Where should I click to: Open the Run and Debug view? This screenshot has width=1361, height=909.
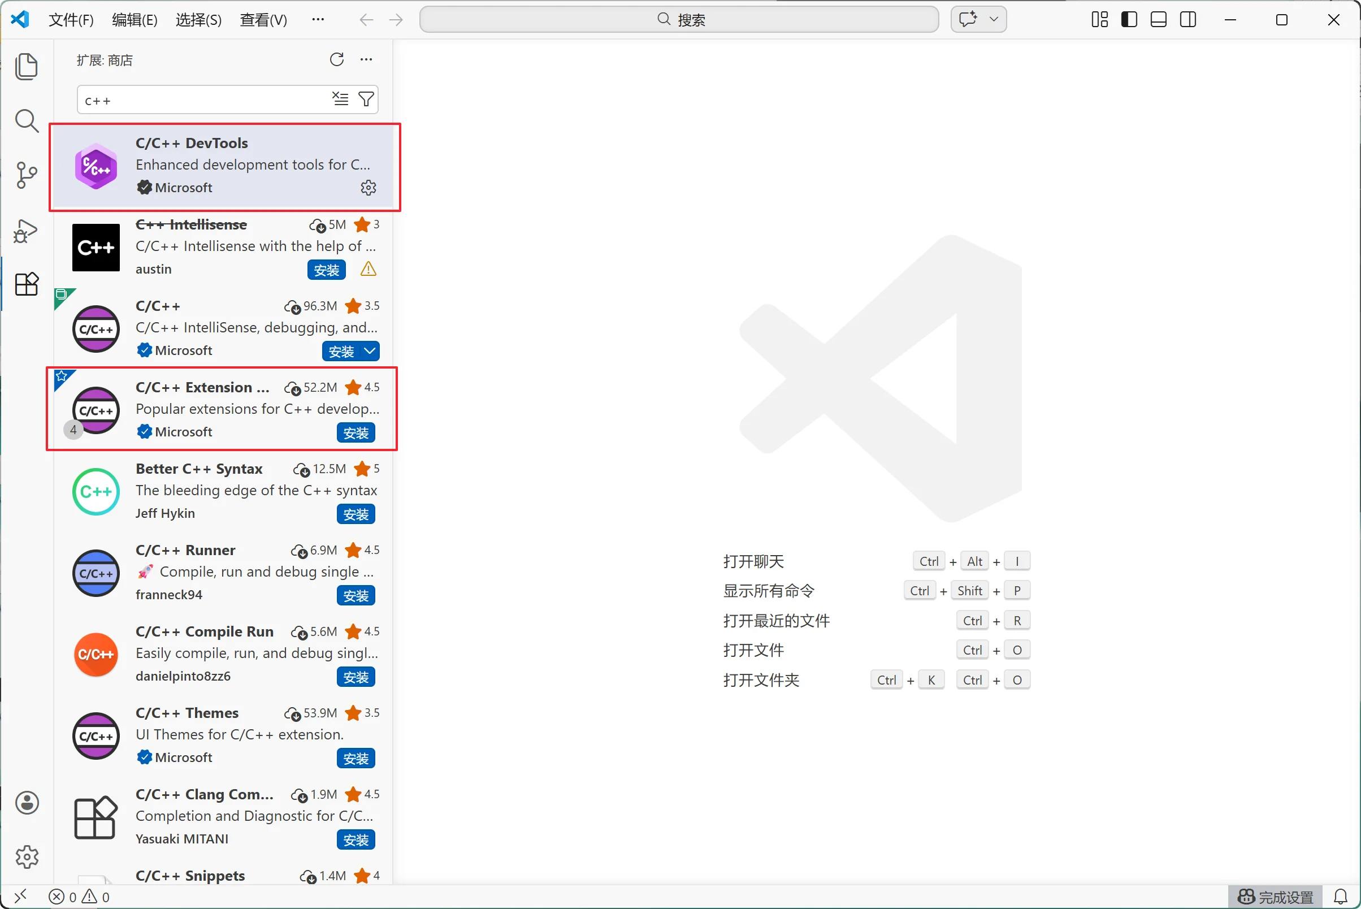pyautogui.click(x=26, y=231)
